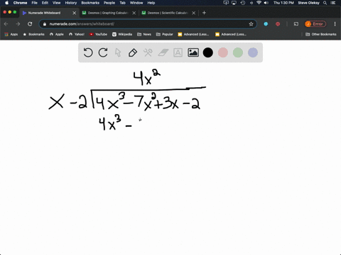Open the View menu
The height and width of the screenshot is (255, 341).
[x=56, y=3]
